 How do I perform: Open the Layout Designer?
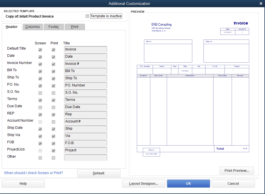tap(143, 184)
